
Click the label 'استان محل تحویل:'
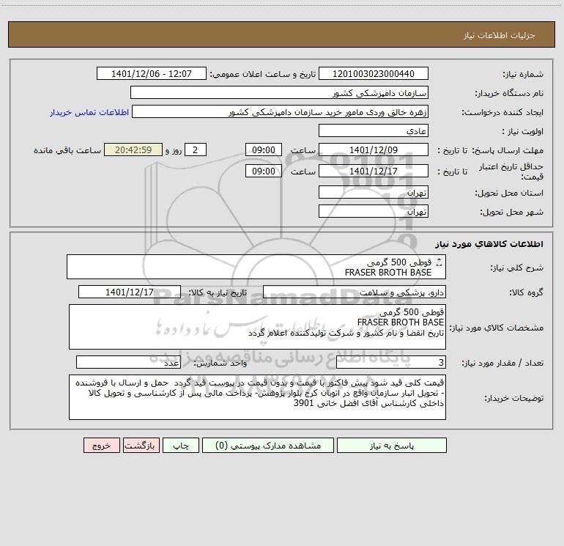(x=509, y=193)
